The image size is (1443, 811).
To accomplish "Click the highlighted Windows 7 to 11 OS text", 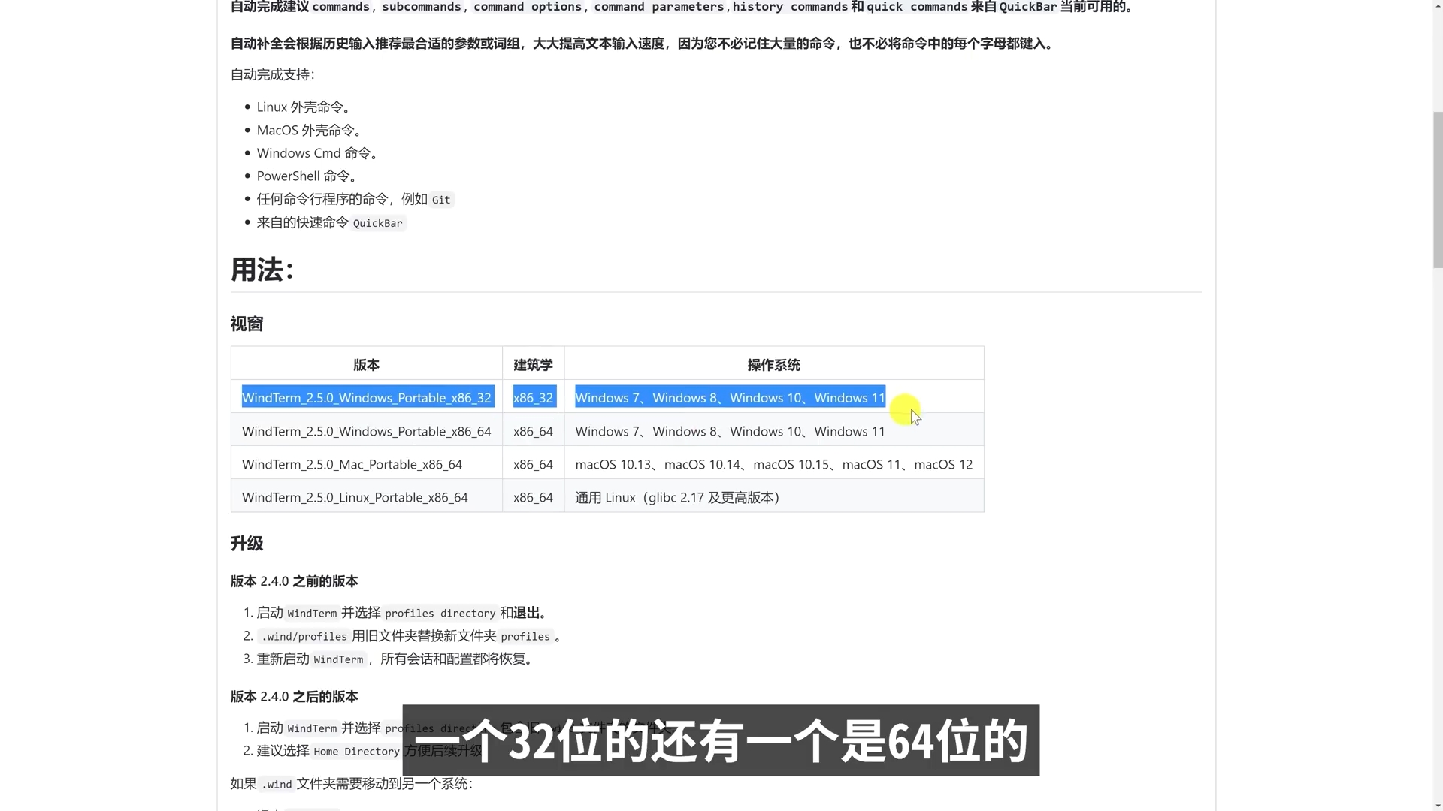I will pyautogui.click(x=729, y=397).
